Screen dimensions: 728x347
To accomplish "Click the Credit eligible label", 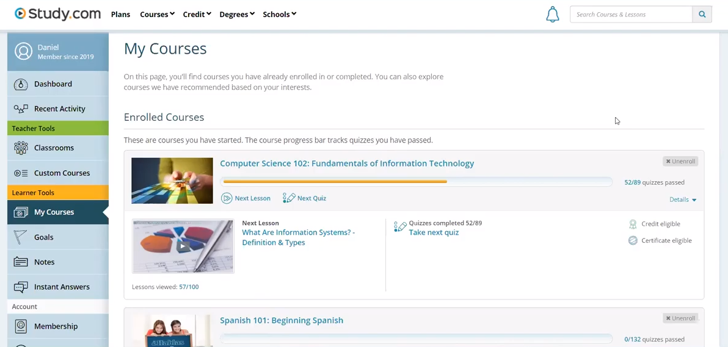I will click(661, 224).
